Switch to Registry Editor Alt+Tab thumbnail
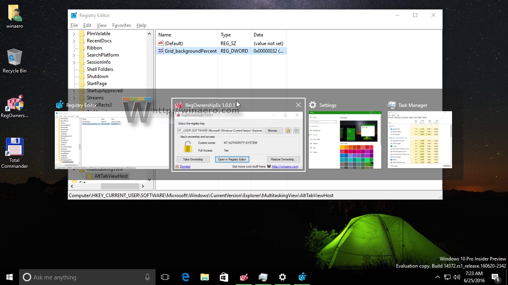 (112, 140)
